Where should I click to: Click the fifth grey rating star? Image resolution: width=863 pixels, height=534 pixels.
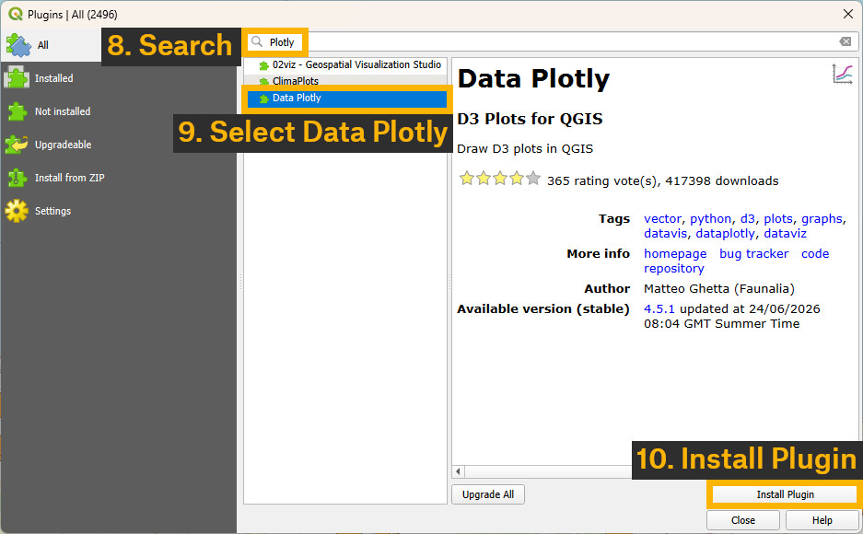point(532,179)
